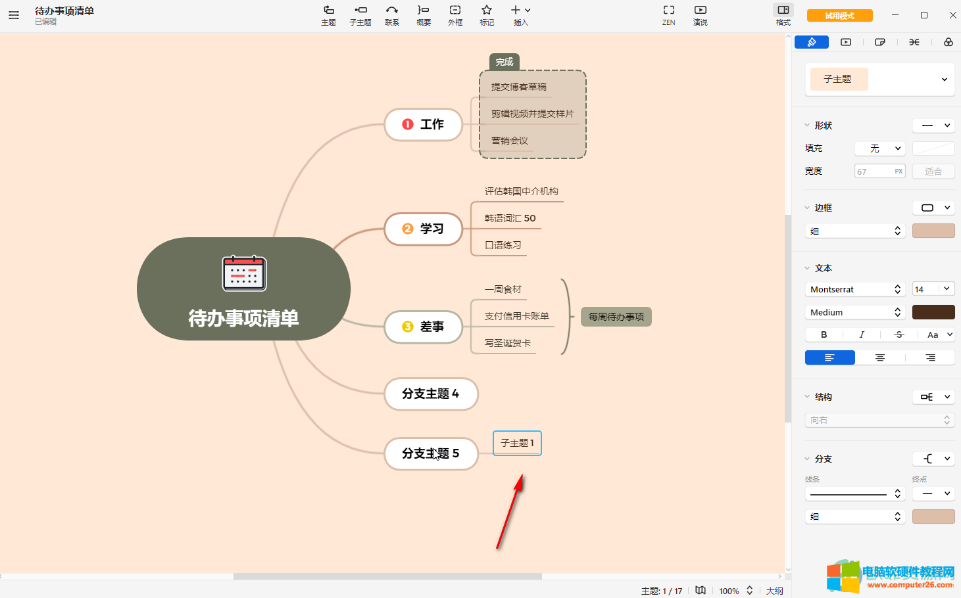Select the central 待办事项清单 topic
Screen dimensions: 961x598
[243, 288]
